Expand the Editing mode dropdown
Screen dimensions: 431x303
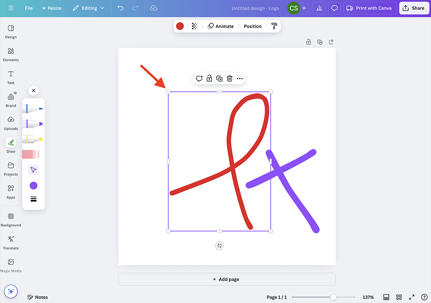[x=88, y=8]
